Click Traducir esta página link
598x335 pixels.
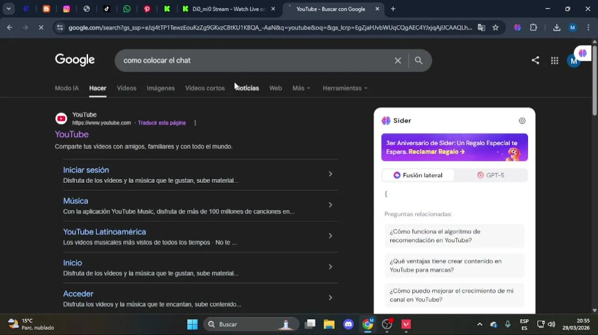click(162, 123)
